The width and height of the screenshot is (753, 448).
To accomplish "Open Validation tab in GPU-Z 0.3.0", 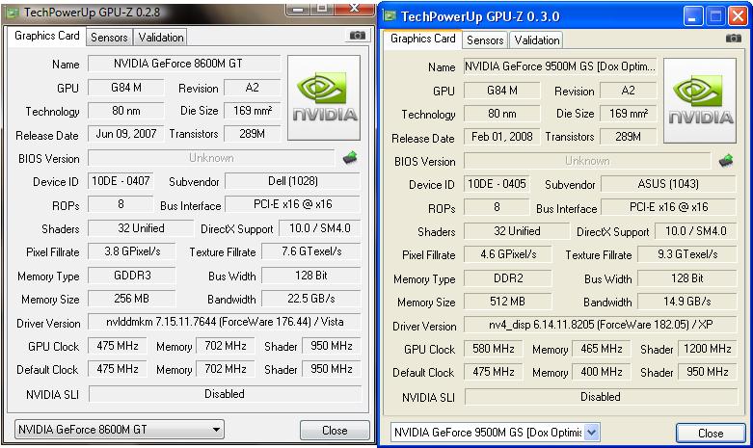I will click(x=537, y=40).
